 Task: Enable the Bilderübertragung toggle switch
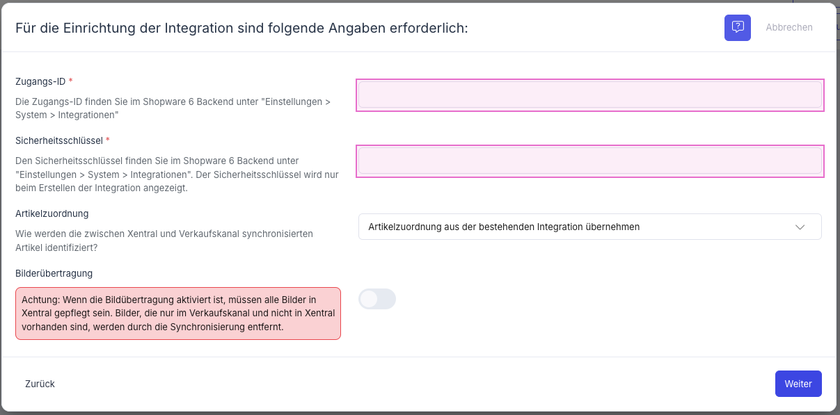377,299
